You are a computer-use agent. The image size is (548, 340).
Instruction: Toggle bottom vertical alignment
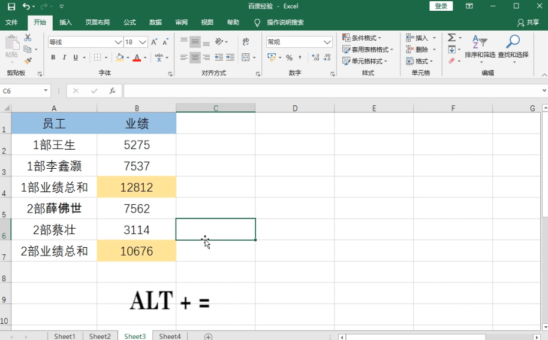click(x=206, y=42)
